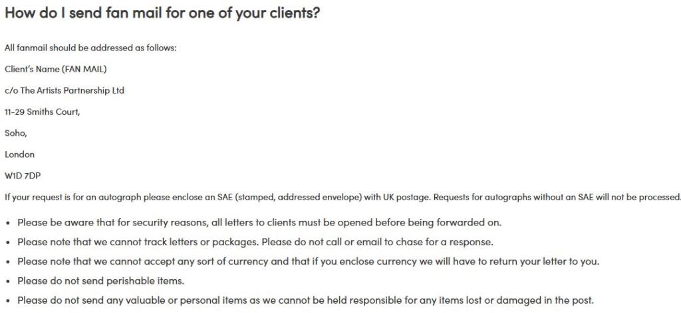Viewport: 681px width, 313px height.
Task: Click the fan mail question heading
Action: [x=162, y=13]
